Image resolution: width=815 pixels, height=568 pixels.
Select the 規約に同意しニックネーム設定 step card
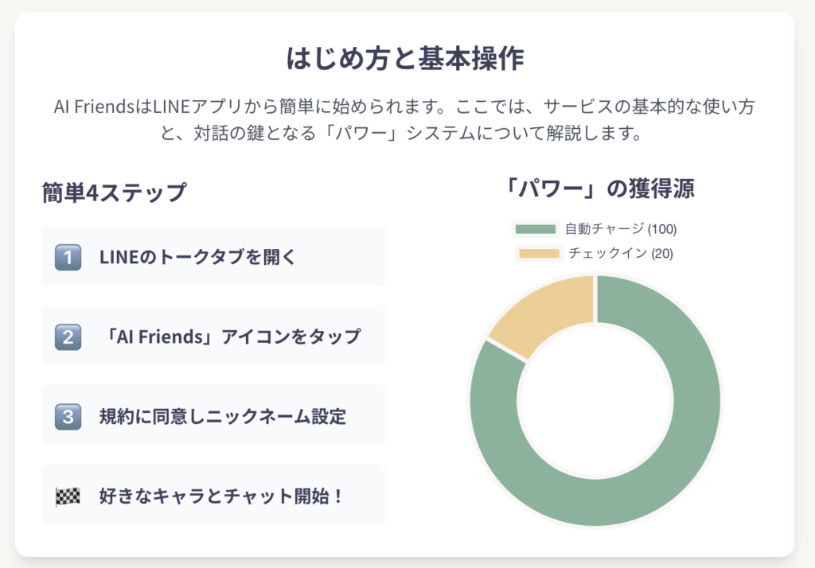(214, 415)
